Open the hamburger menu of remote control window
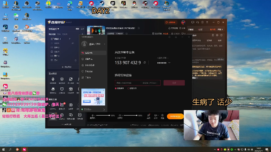271x152 pixels. (x=176, y=37)
